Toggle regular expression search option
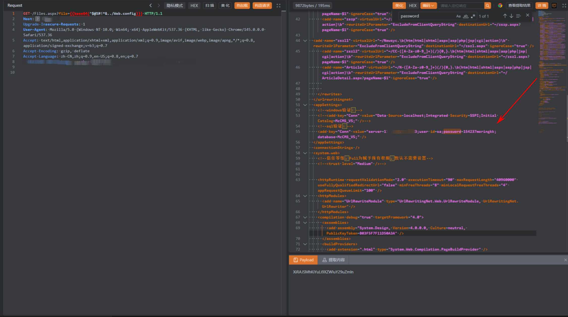Image resolution: width=568 pixels, height=317 pixels. click(473, 16)
